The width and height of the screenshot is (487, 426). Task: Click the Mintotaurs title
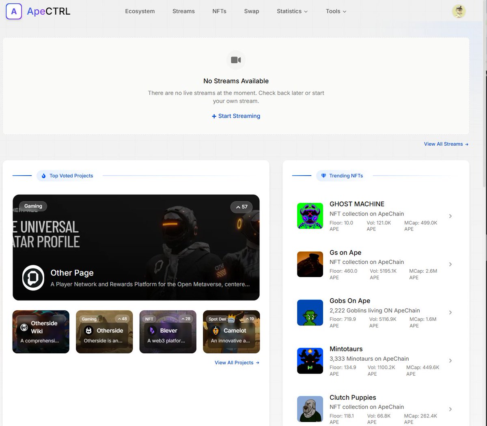(346, 349)
